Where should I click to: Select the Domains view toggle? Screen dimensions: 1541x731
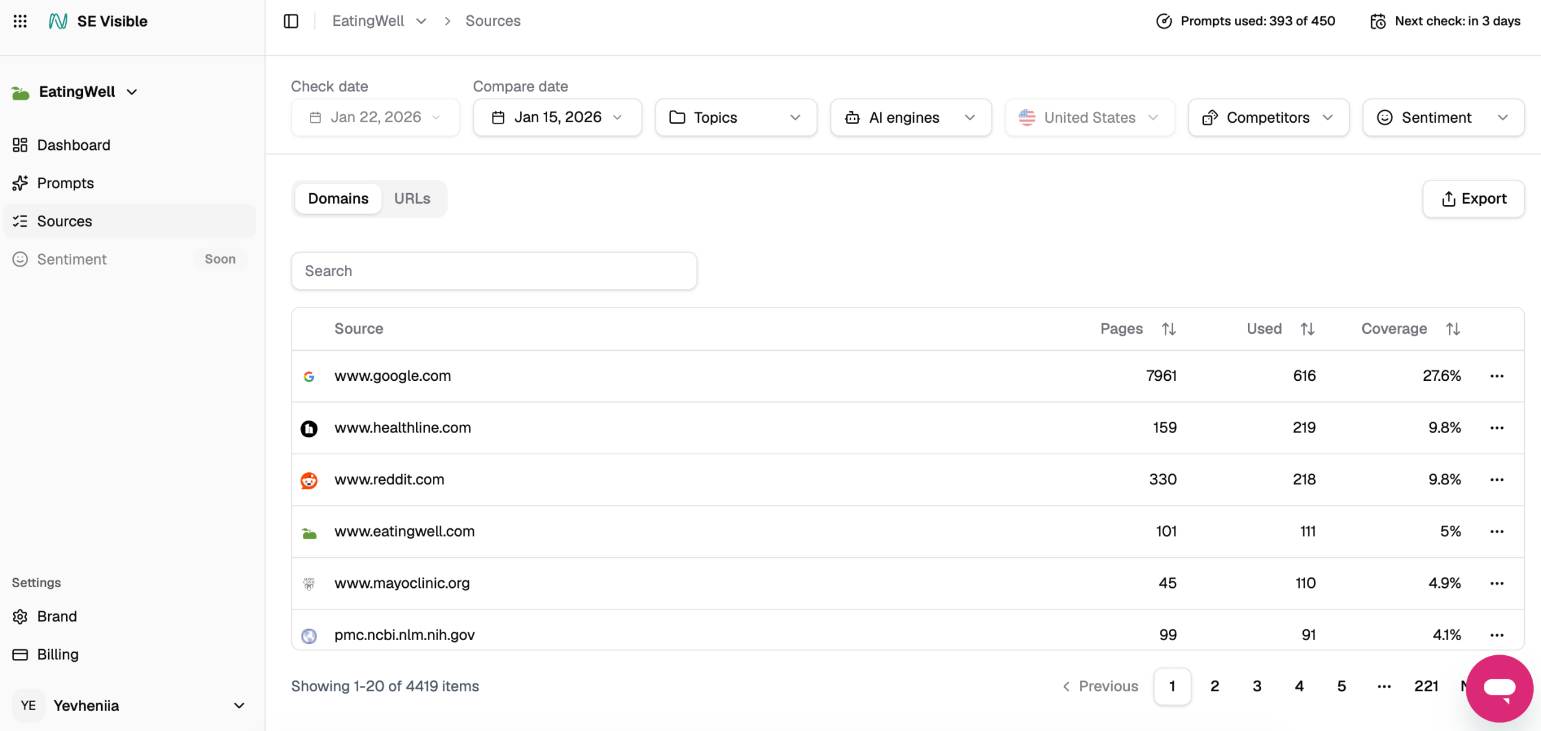[x=338, y=199]
